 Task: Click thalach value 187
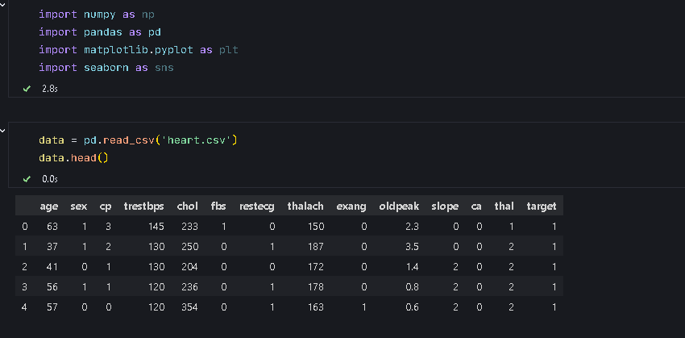[x=315, y=247]
